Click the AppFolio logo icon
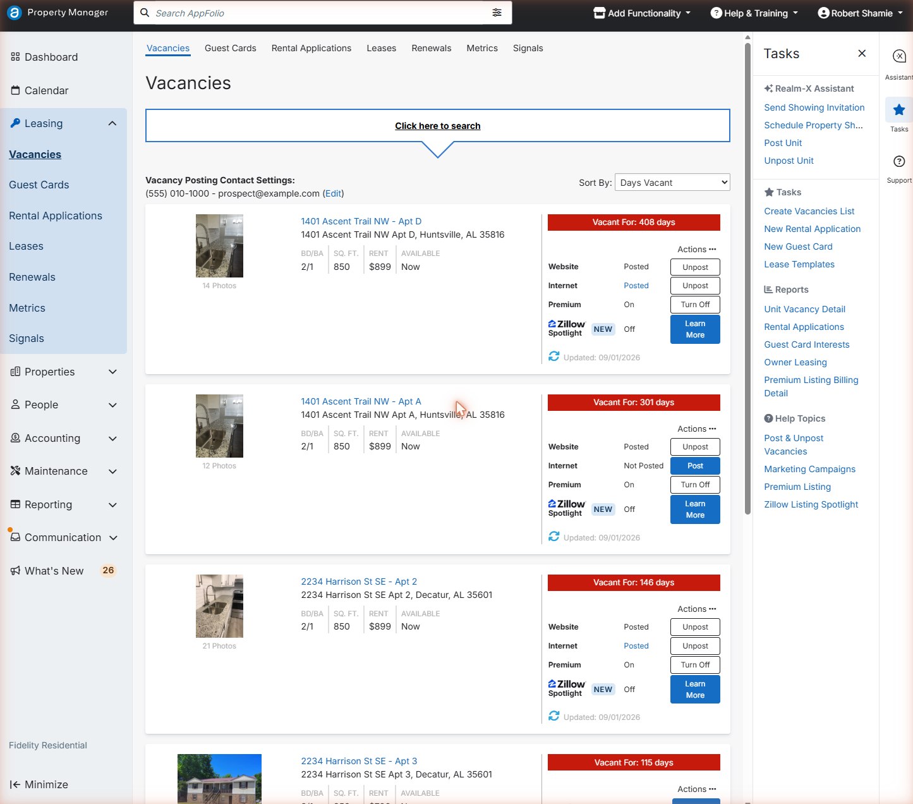Image resolution: width=913 pixels, height=804 pixels. click(14, 13)
